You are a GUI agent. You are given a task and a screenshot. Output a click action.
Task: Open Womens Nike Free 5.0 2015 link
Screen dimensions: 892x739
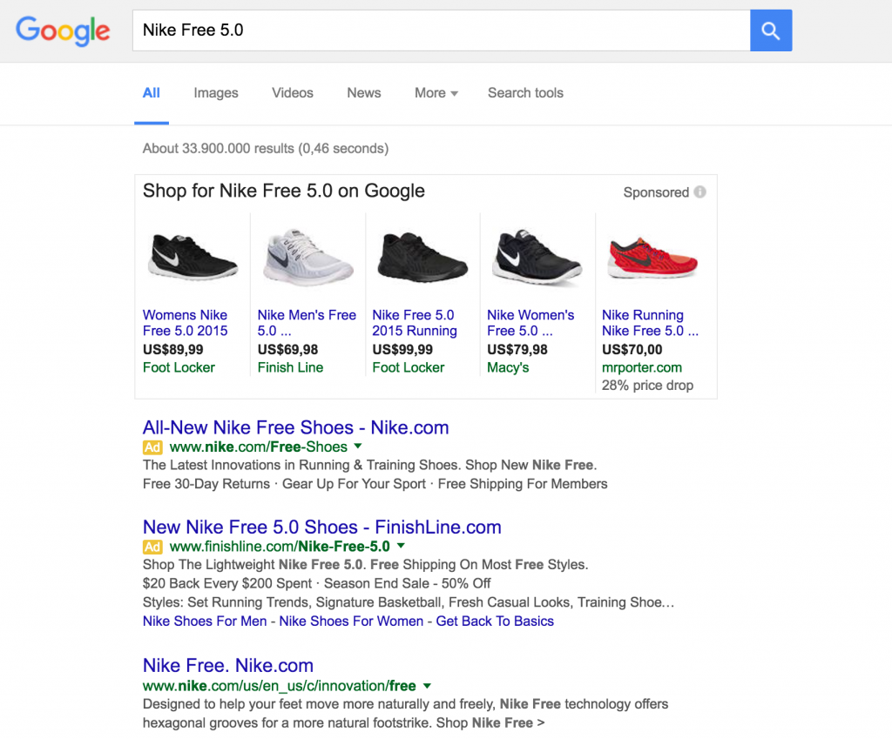point(185,323)
